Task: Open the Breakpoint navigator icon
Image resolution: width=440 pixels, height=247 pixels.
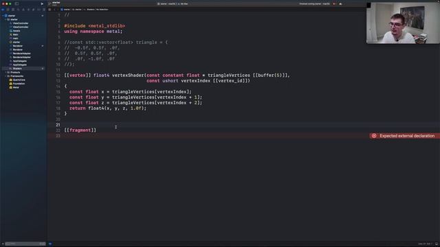Action: [38, 10]
